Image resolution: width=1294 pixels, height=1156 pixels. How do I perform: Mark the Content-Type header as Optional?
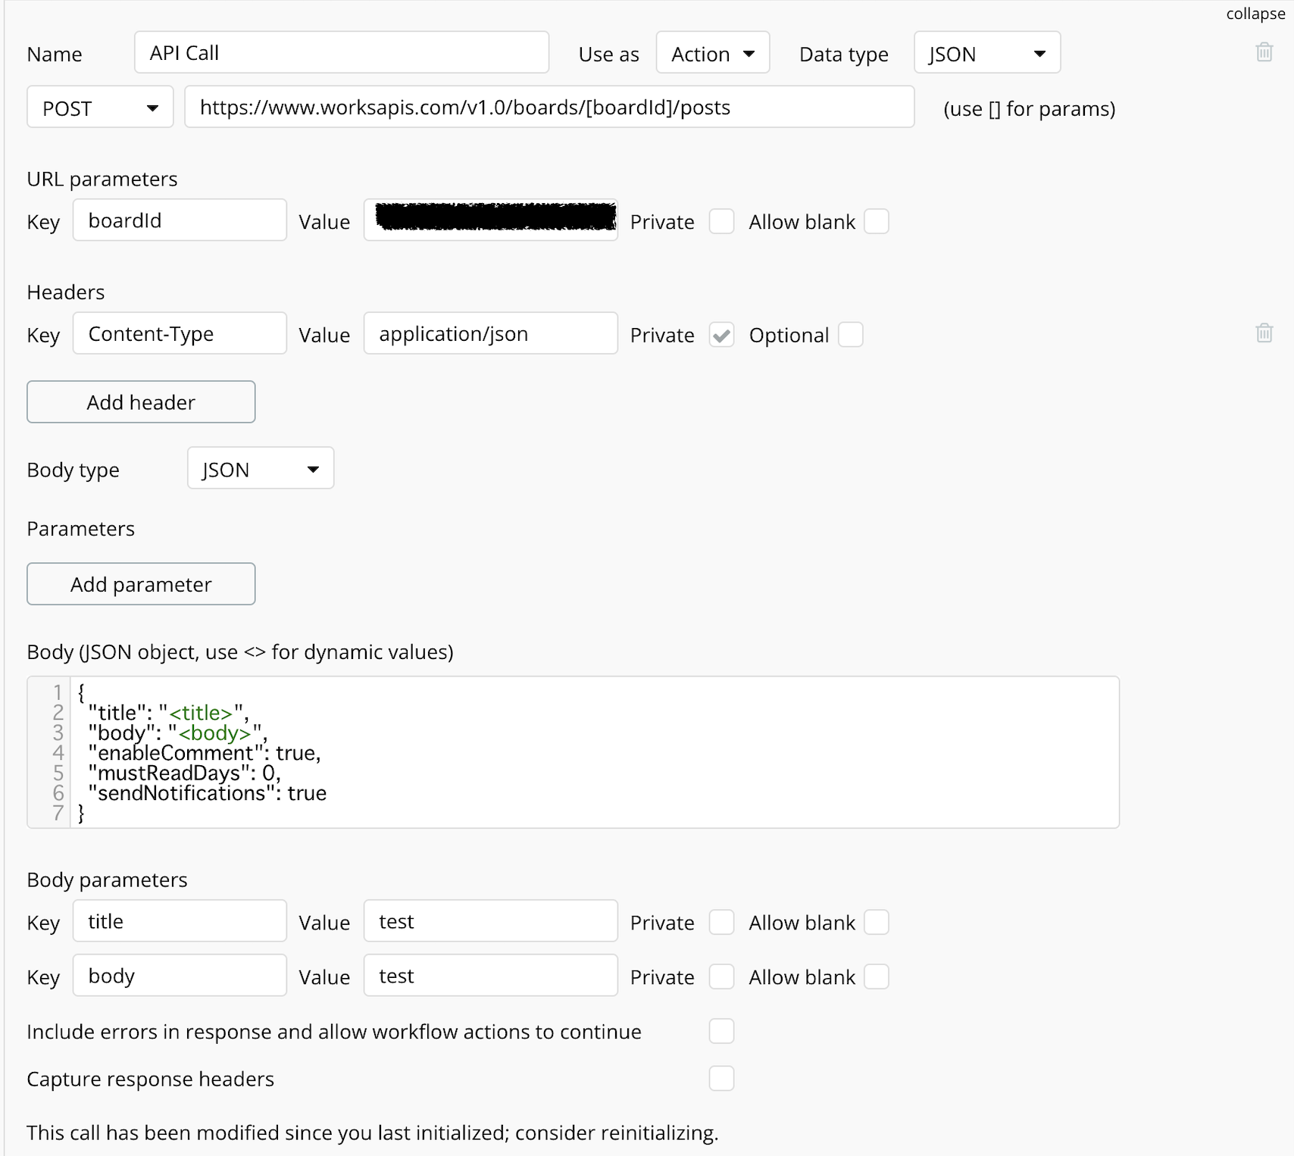pyautogui.click(x=851, y=335)
